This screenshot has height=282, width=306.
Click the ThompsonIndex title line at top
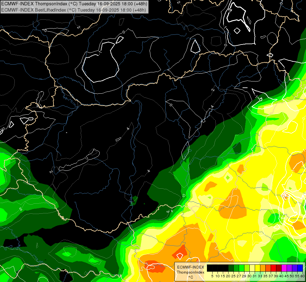coord(74,3)
